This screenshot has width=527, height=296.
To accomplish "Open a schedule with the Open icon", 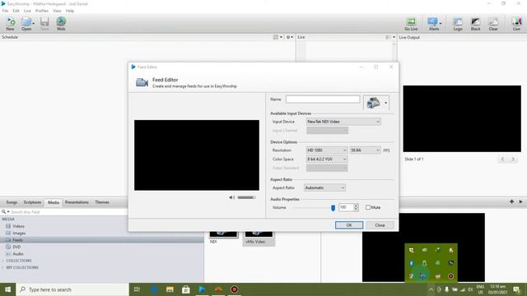I will [x=26, y=24].
